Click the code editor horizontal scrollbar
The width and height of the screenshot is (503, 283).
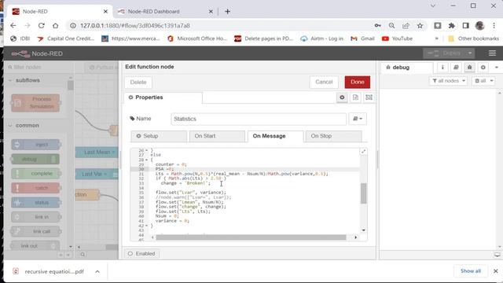251,237
